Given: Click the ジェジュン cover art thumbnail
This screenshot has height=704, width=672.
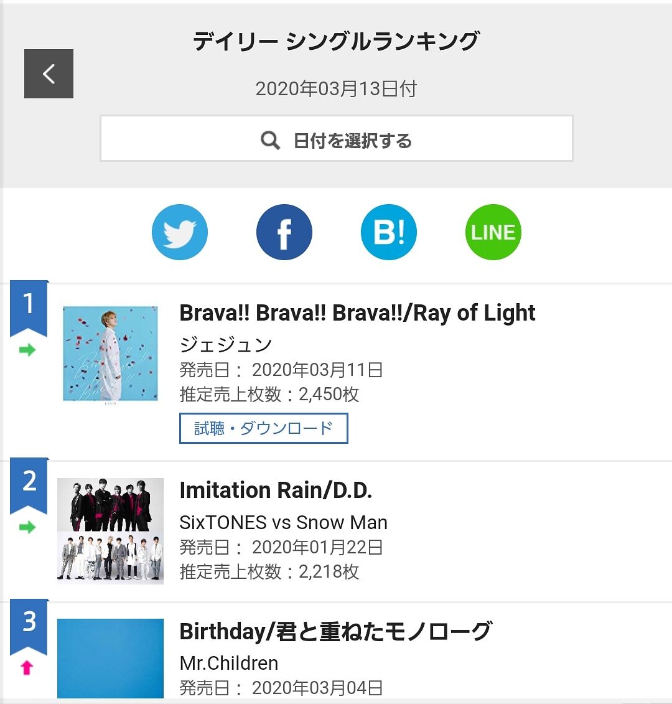Looking at the screenshot, I should coord(110,354).
